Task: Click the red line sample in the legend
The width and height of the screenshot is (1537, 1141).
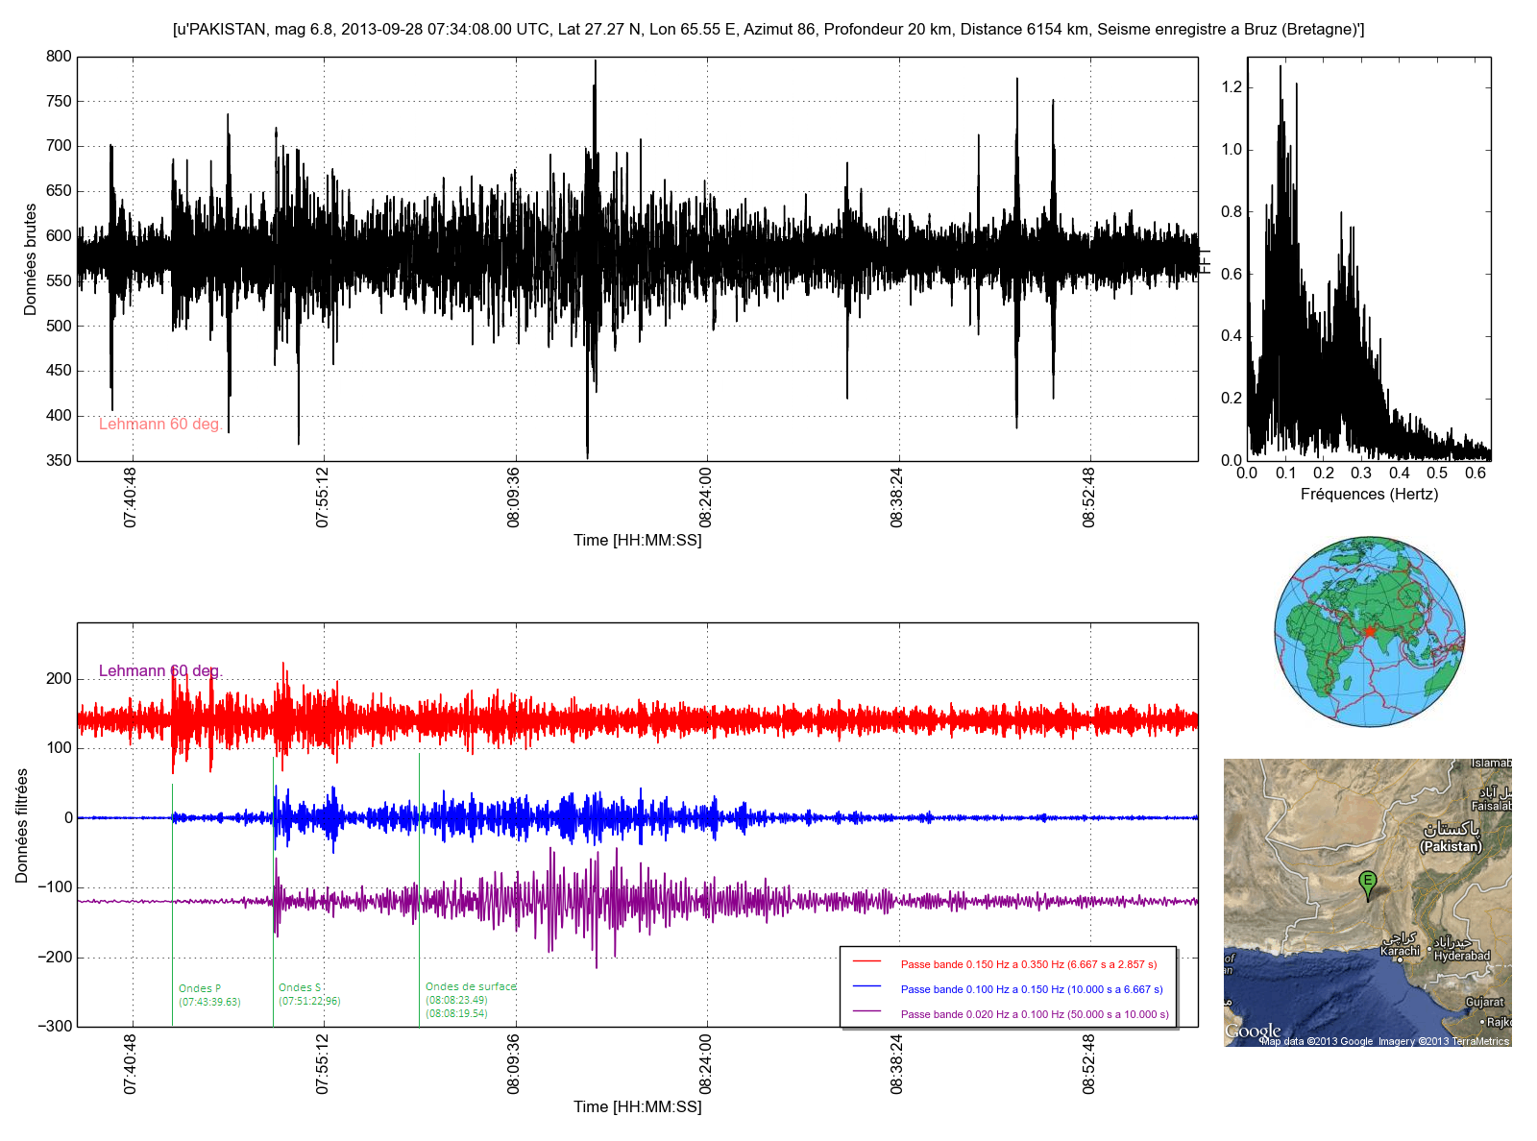Action: point(866,962)
